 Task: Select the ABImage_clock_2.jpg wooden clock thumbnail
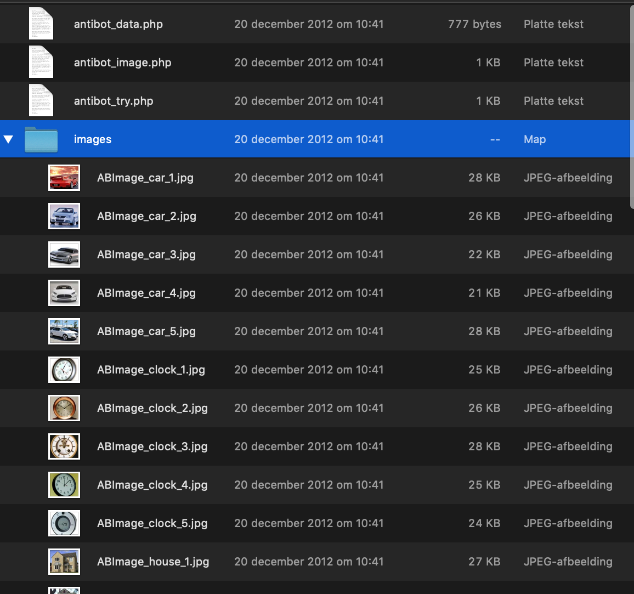pyautogui.click(x=64, y=408)
